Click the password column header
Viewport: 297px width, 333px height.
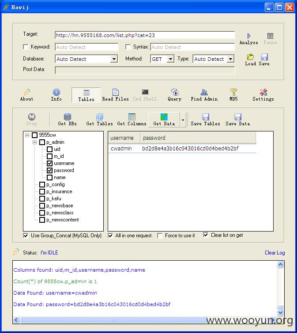click(x=198, y=138)
